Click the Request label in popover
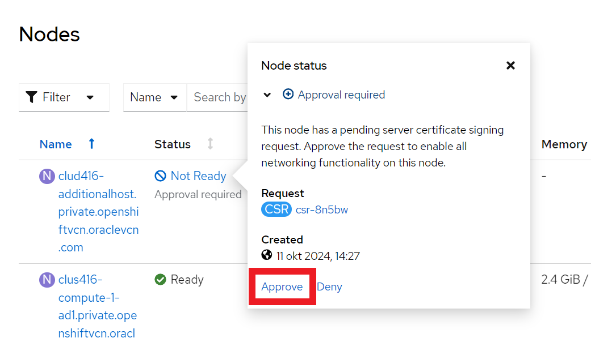The height and width of the screenshot is (338, 591). point(282,193)
